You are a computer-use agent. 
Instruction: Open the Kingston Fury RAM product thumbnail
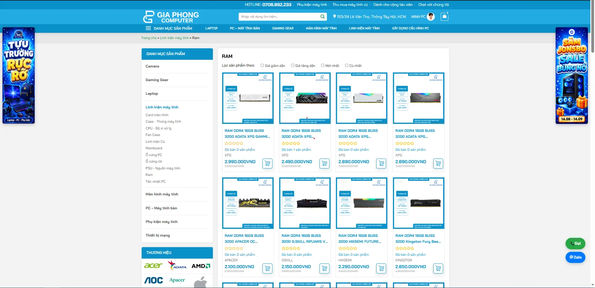click(419, 203)
